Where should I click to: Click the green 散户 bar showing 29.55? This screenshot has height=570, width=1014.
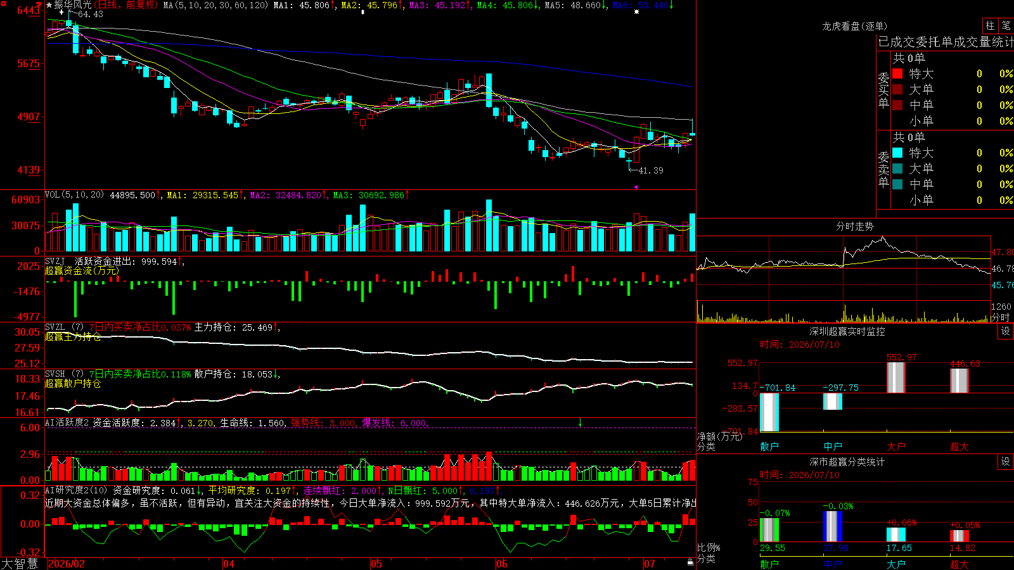coord(769,530)
